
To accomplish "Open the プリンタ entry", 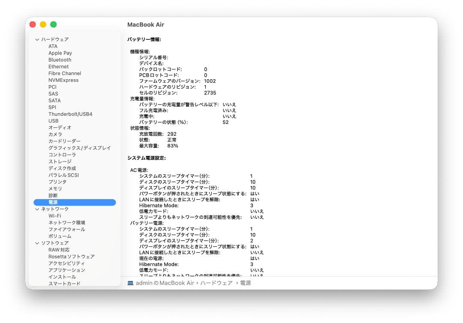I will [57, 182].
